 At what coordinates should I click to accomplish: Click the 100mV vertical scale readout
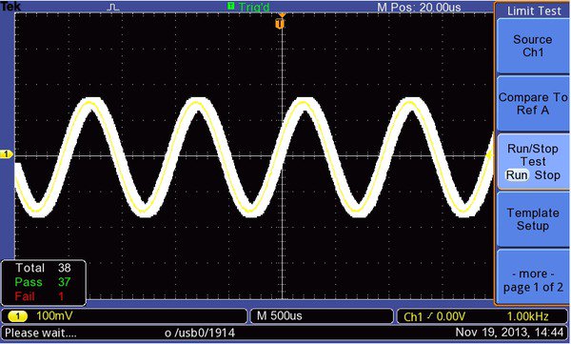(54, 316)
